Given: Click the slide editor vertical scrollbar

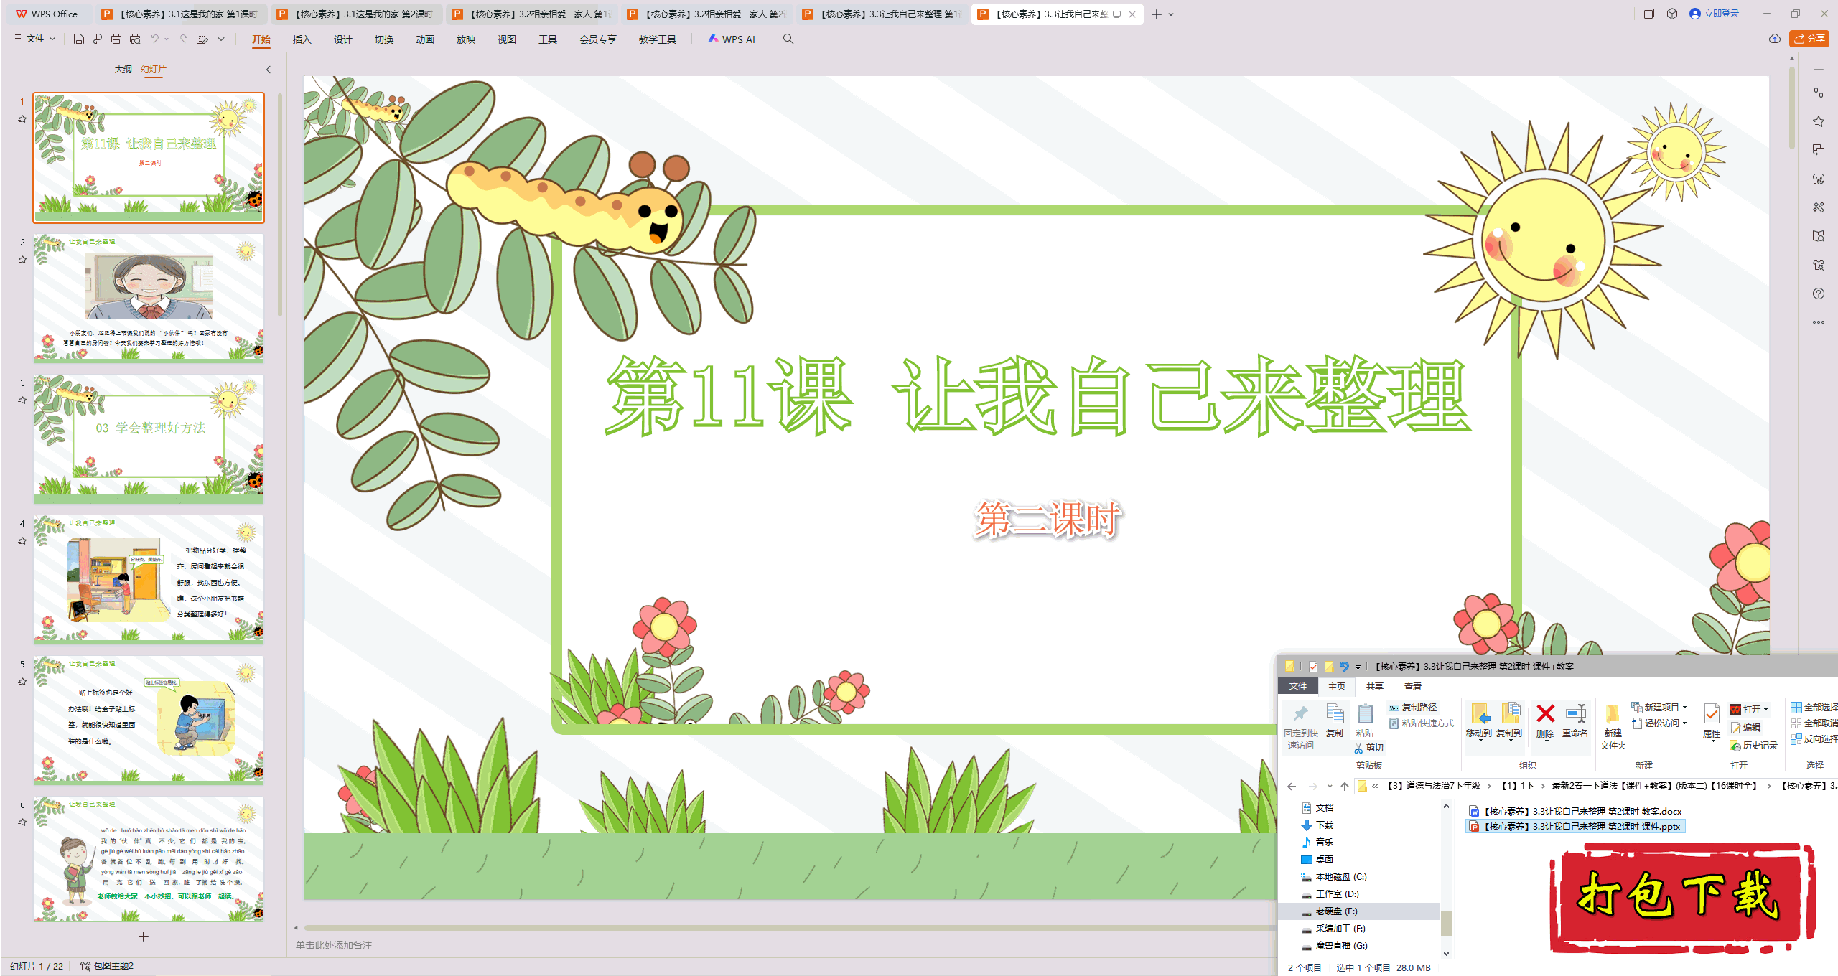Looking at the screenshot, I should [x=1792, y=108].
